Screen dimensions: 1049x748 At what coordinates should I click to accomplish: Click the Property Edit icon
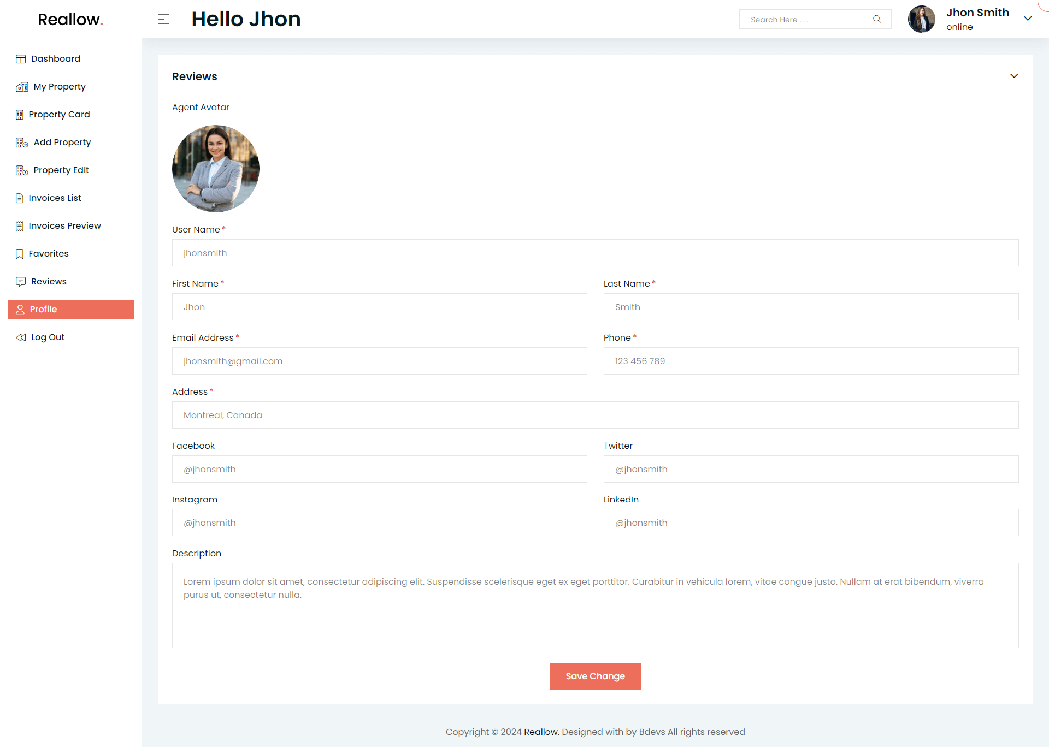22,170
